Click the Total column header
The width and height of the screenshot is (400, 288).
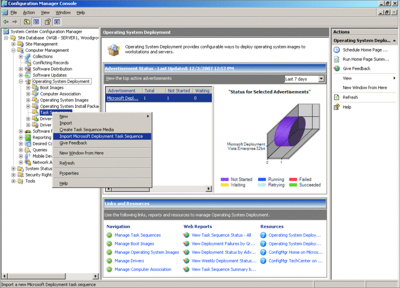point(149,91)
